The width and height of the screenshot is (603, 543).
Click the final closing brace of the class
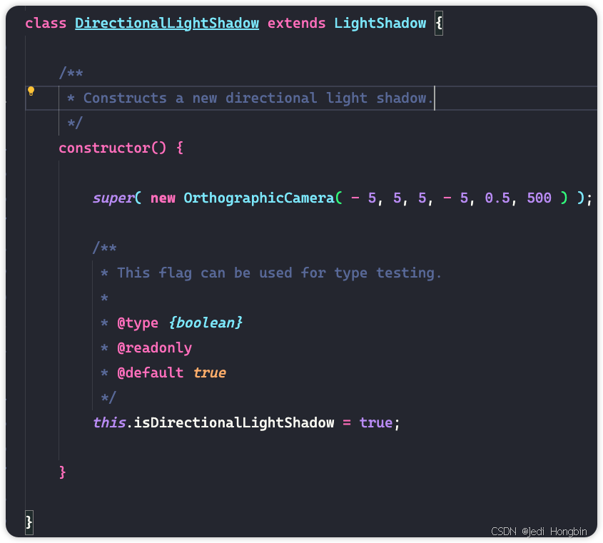pos(29,522)
